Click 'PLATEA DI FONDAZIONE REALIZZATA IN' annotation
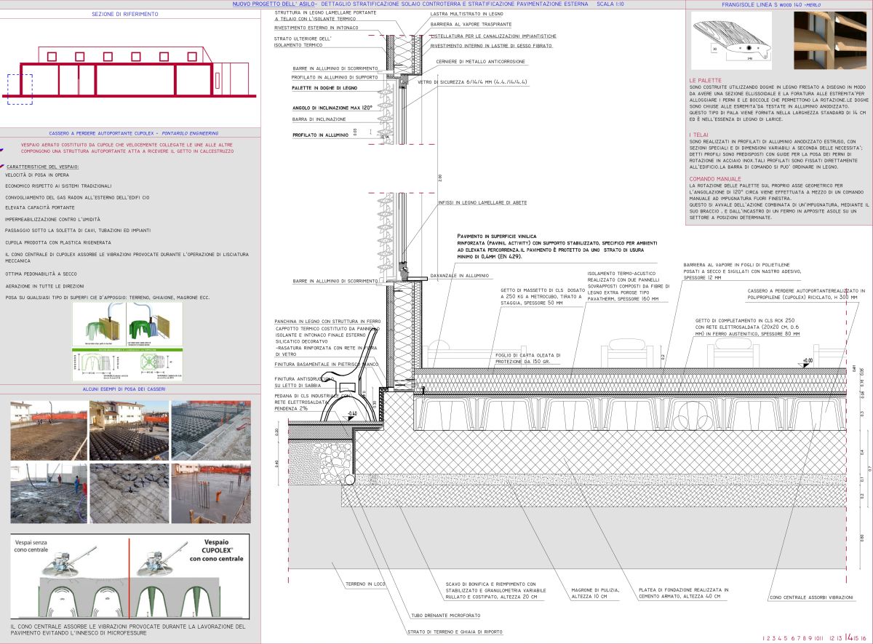 (684, 590)
